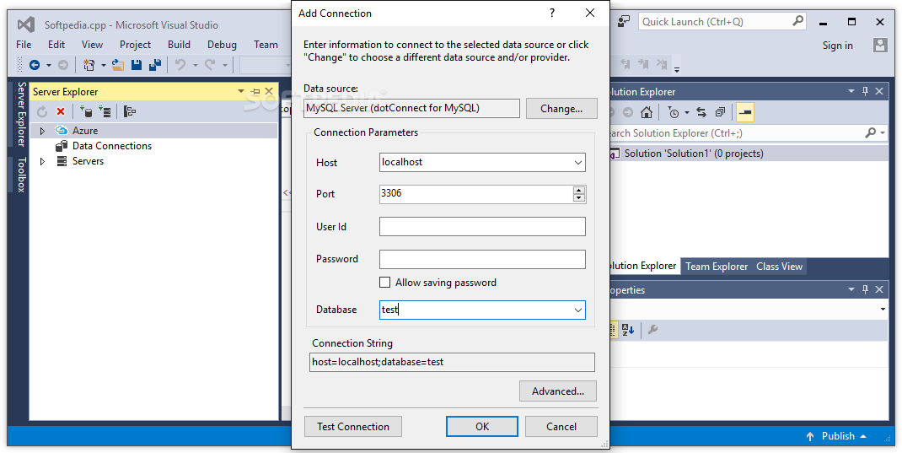The width and height of the screenshot is (902, 453).
Task: Switch to Class View tab
Action: pos(779,267)
